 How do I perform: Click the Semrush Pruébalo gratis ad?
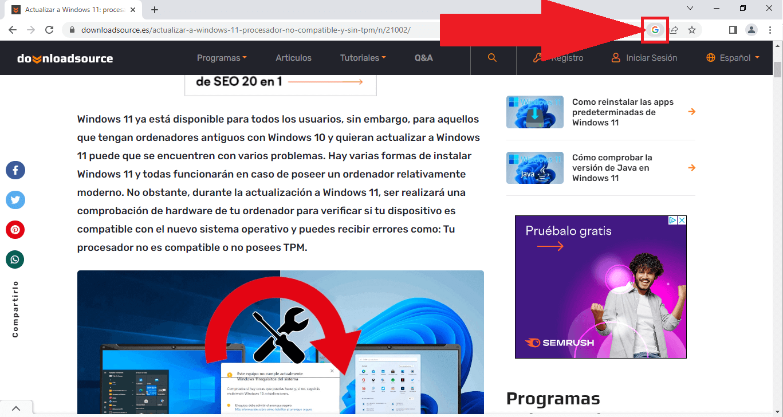coord(600,287)
